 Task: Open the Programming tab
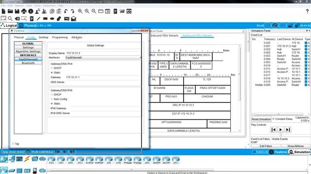tap(60, 37)
